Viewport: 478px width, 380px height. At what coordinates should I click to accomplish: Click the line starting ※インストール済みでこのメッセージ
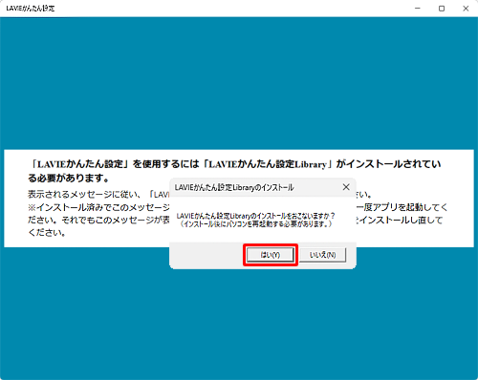click(98, 207)
